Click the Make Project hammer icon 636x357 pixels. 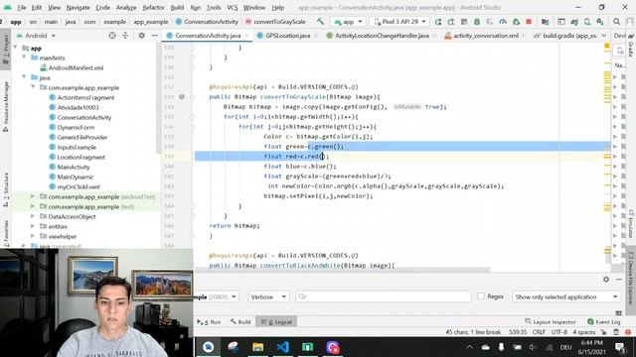[320, 22]
